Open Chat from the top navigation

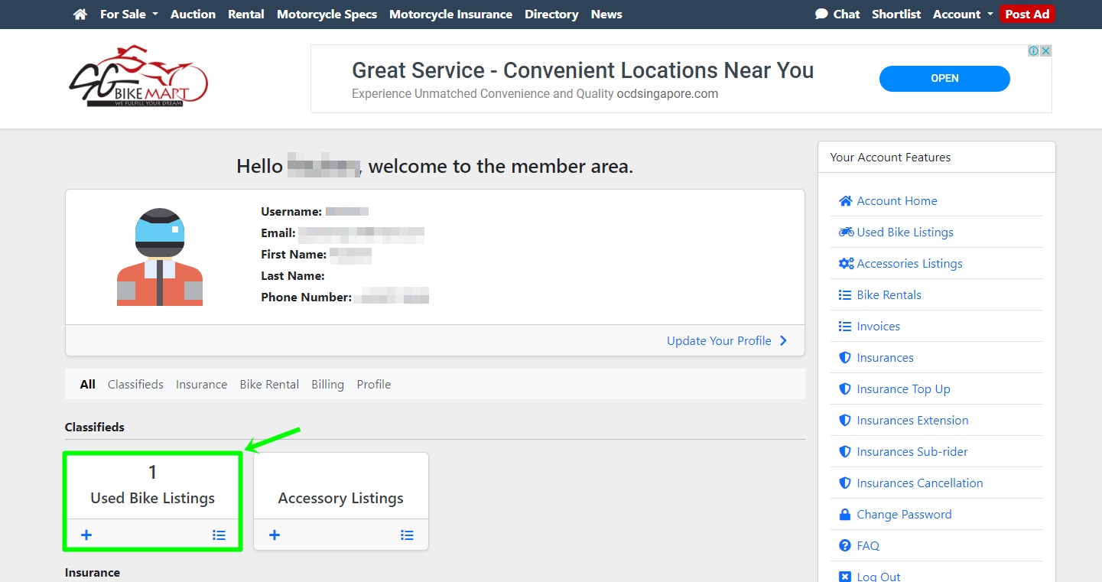pos(837,15)
